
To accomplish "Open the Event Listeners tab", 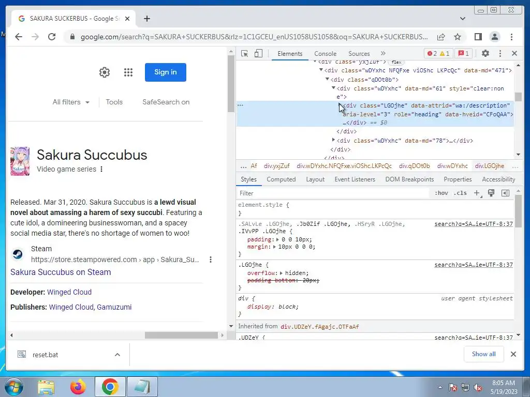I will tap(355, 179).
